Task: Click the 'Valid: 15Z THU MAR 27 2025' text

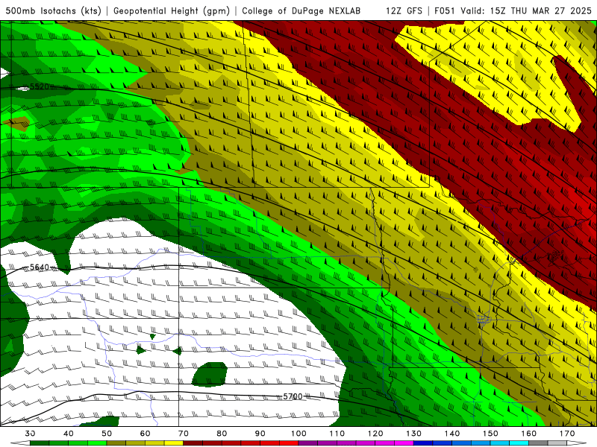Action: [526, 10]
